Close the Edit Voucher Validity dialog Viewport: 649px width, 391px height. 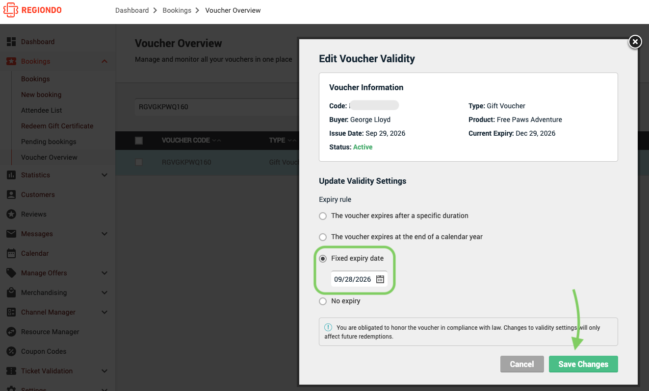(635, 42)
